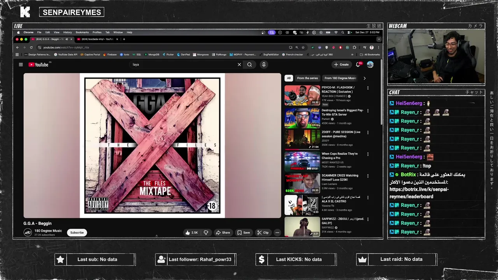This screenshot has width=498, height=280.
Task: Open options for When Cops Realize video
Action: point(368,154)
